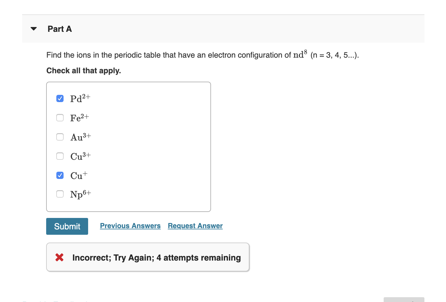Check the Np6+ answer option
The width and height of the screenshot is (446, 302).
coord(60,194)
